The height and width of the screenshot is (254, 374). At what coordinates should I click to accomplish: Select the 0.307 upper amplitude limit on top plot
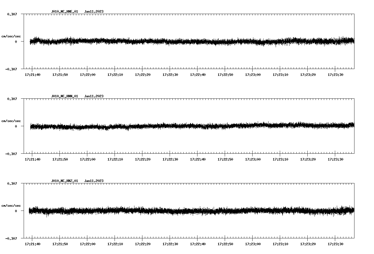tap(12, 14)
